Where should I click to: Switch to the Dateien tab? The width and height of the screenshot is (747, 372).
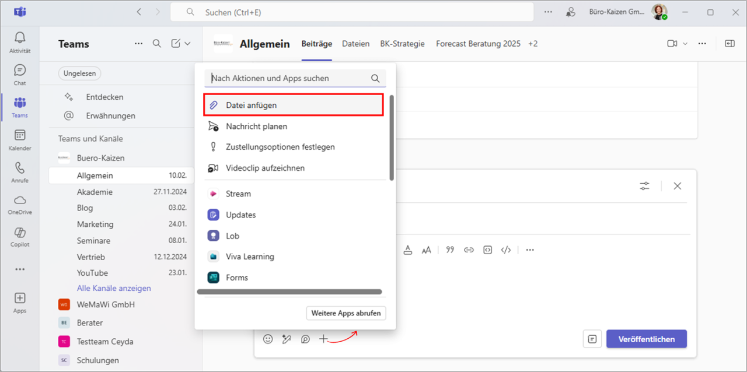pyautogui.click(x=355, y=43)
